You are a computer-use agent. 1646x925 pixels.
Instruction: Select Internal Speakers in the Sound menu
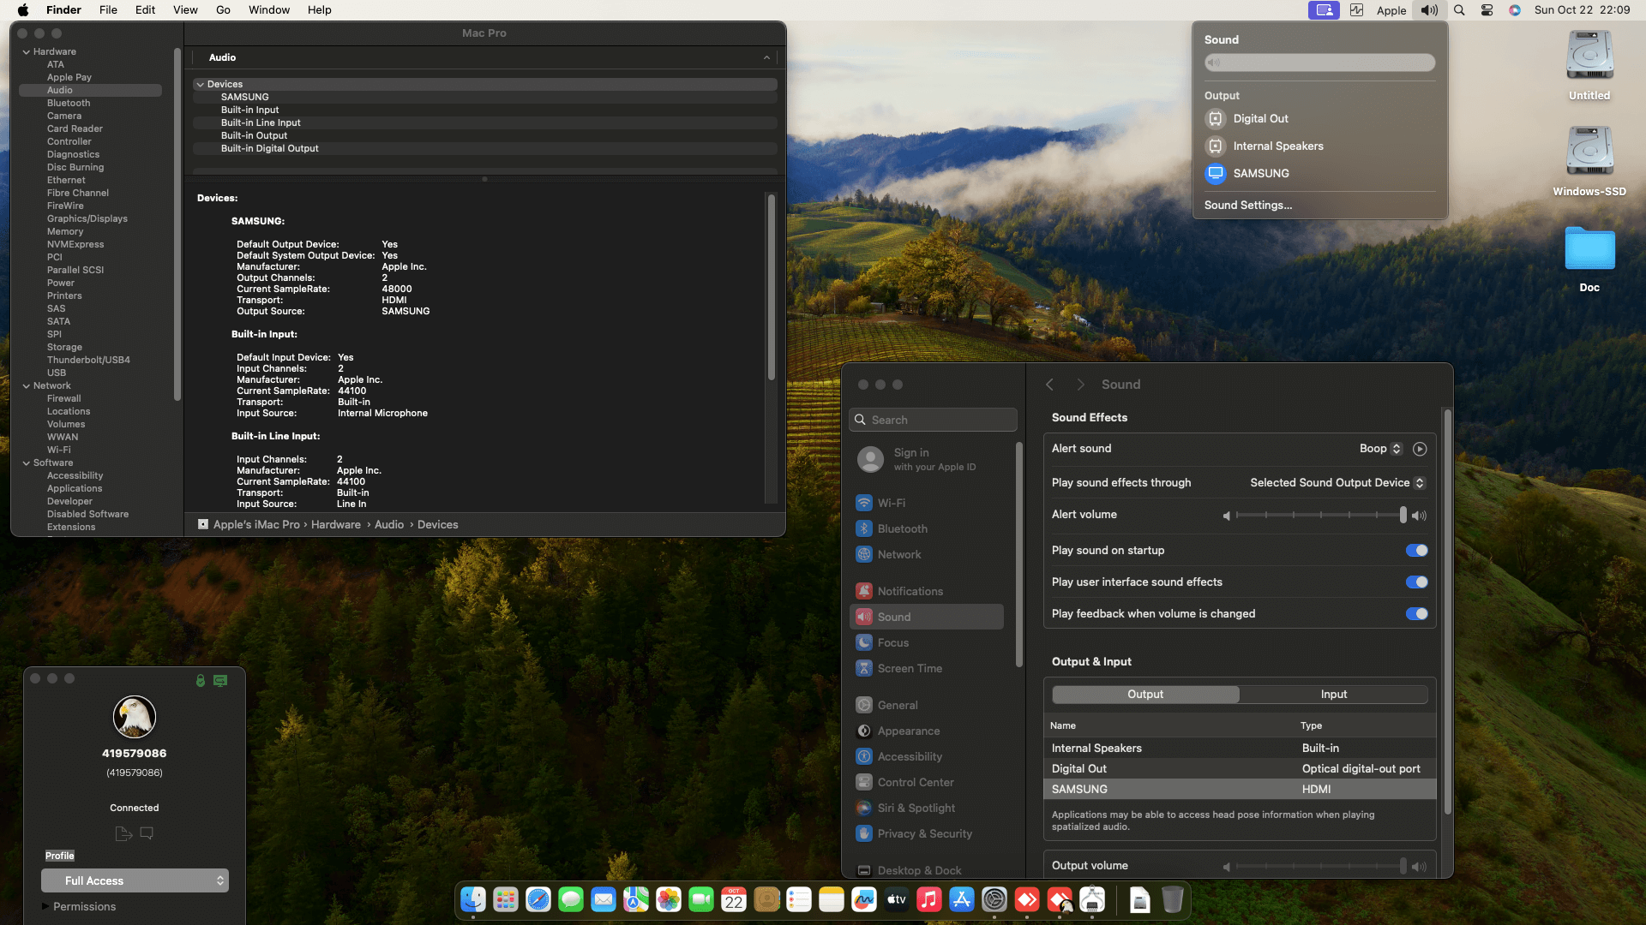pos(1319,146)
